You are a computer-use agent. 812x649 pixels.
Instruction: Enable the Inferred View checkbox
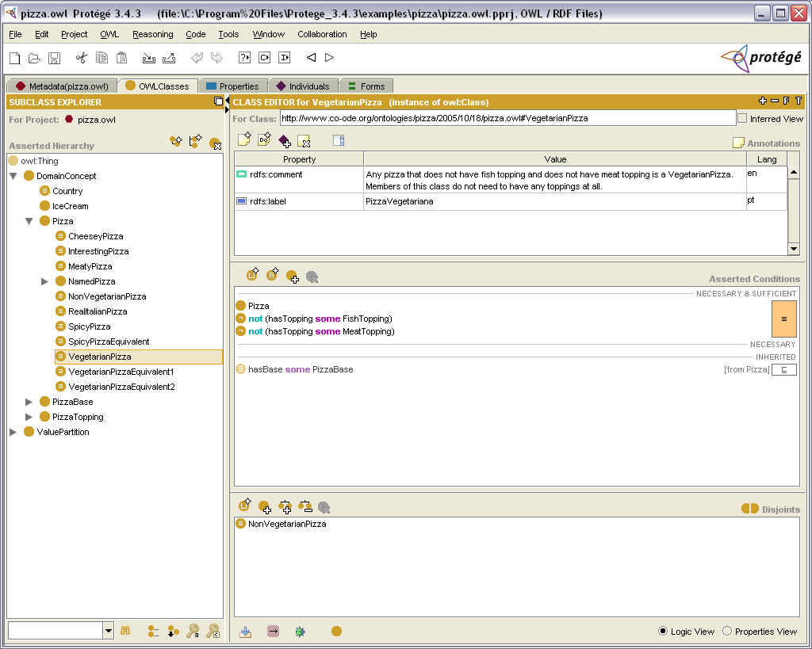click(x=742, y=118)
